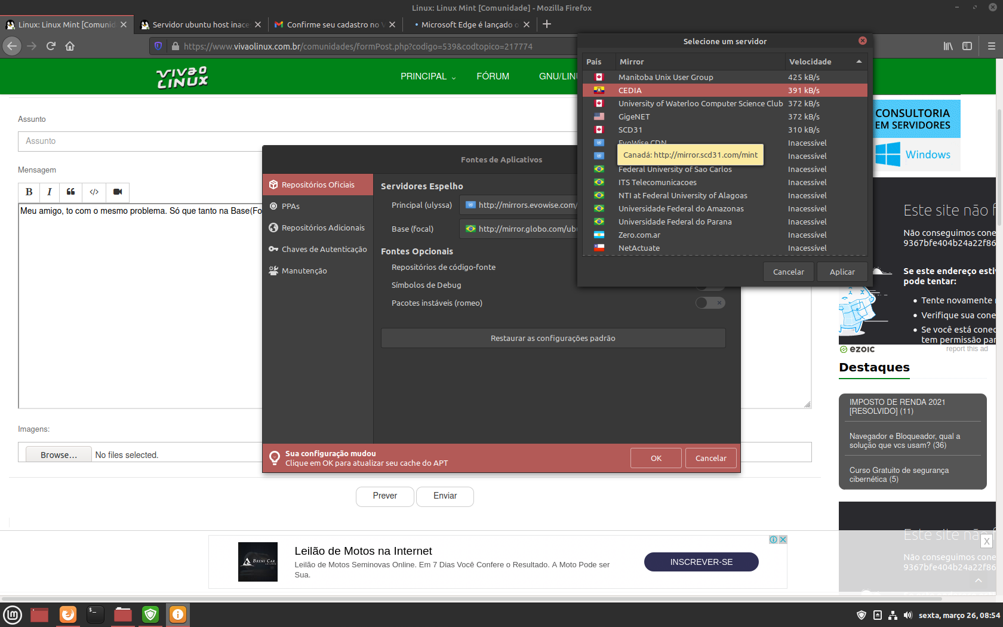Image resolution: width=1003 pixels, height=627 pixels.
Task: Open the terminal from the taskbar
Action: coord(96,614)
